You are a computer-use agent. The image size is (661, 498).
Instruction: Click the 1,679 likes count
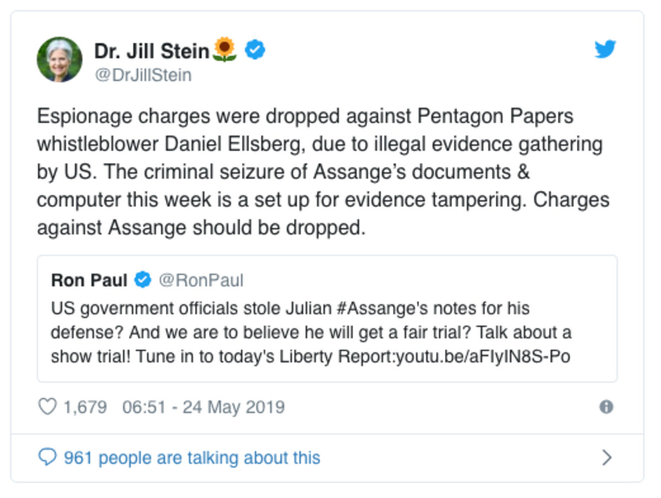pyautogui.click(x=85, y=407)
